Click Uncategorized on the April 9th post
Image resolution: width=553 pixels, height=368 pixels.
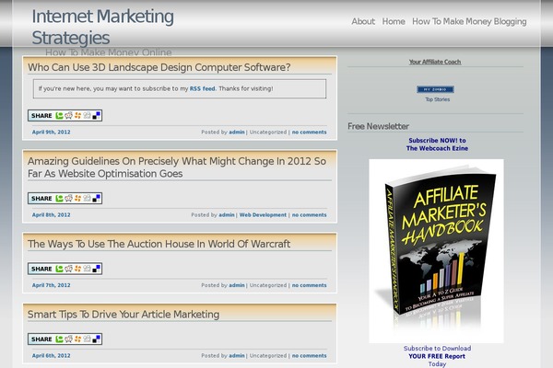tap(268, 132)
